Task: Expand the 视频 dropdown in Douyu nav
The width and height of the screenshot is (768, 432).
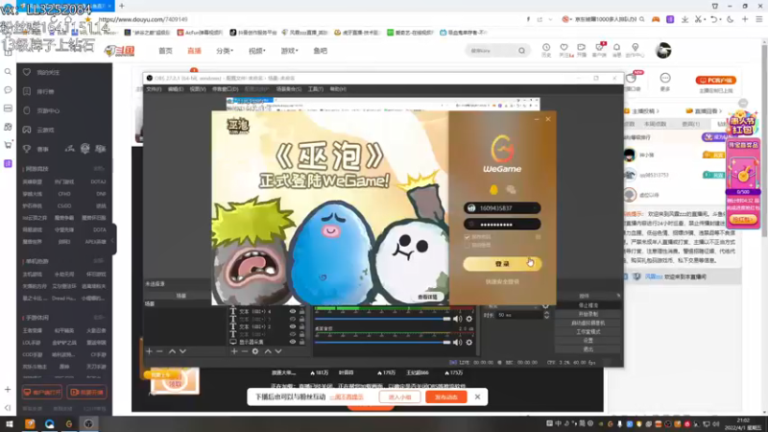Action: click(x=256, y=51)
